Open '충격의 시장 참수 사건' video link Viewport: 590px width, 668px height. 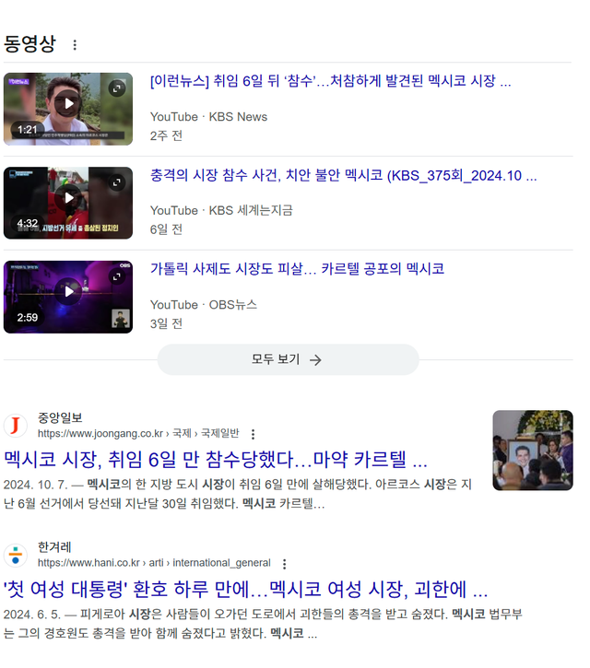point(343,175)
